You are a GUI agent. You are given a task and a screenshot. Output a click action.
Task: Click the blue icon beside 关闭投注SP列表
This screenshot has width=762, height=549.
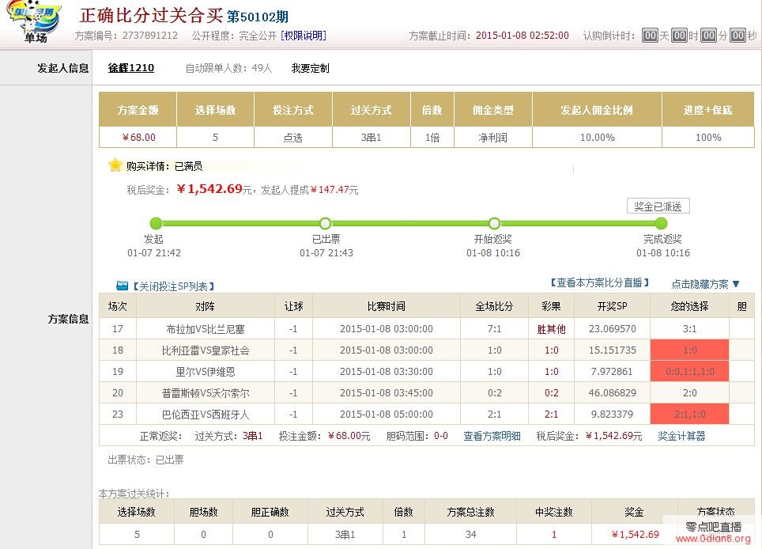coord(122,286)
